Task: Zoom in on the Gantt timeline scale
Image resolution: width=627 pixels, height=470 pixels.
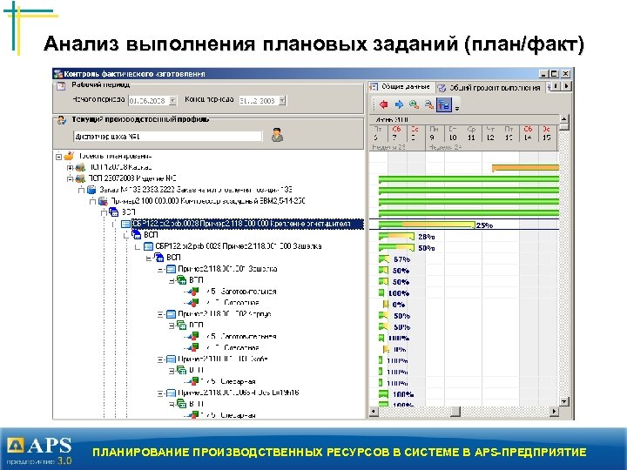Action: (414, 104)
